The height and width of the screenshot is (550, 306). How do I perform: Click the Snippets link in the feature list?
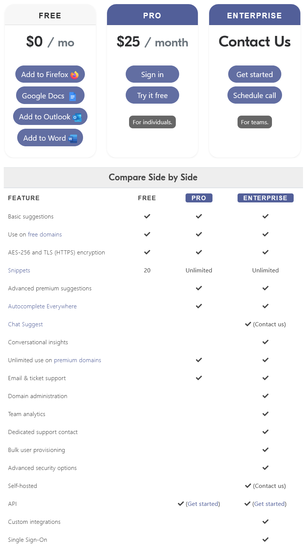click(x=19, y=270)
